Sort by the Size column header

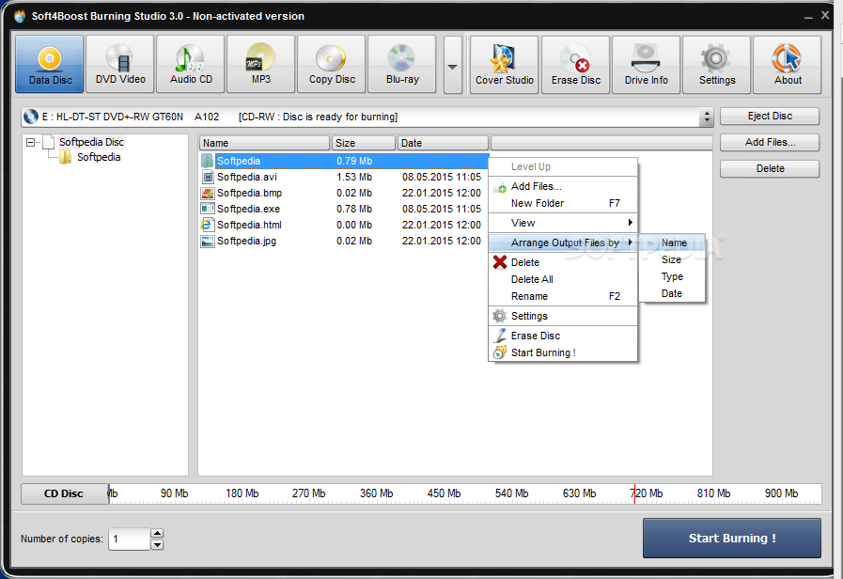(x=364, y=143)
